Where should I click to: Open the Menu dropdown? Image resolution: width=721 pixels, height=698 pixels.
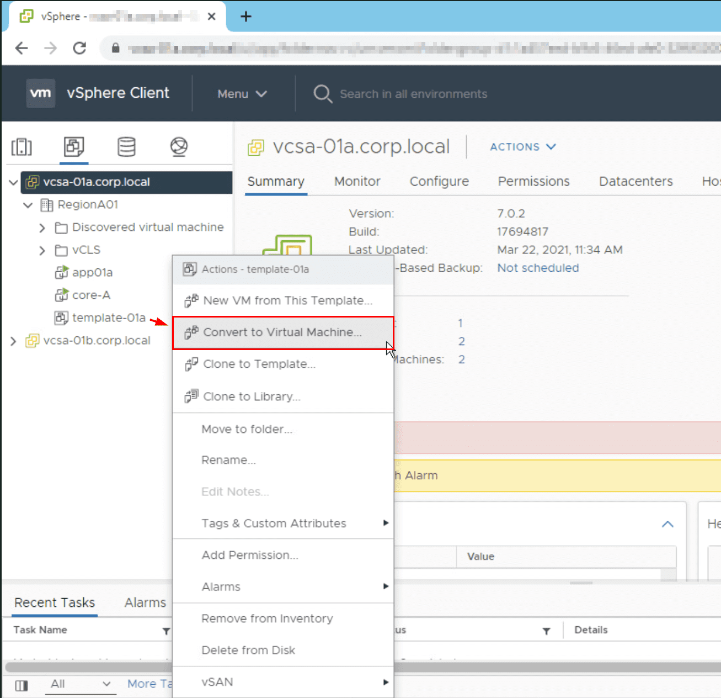(x=242, y=94)
